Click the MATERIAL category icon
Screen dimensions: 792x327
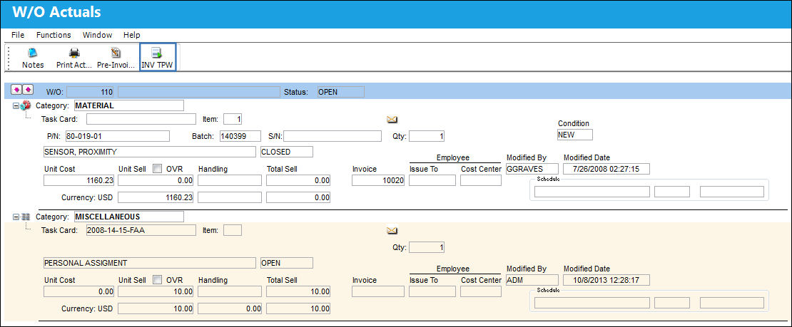point(26,105)
